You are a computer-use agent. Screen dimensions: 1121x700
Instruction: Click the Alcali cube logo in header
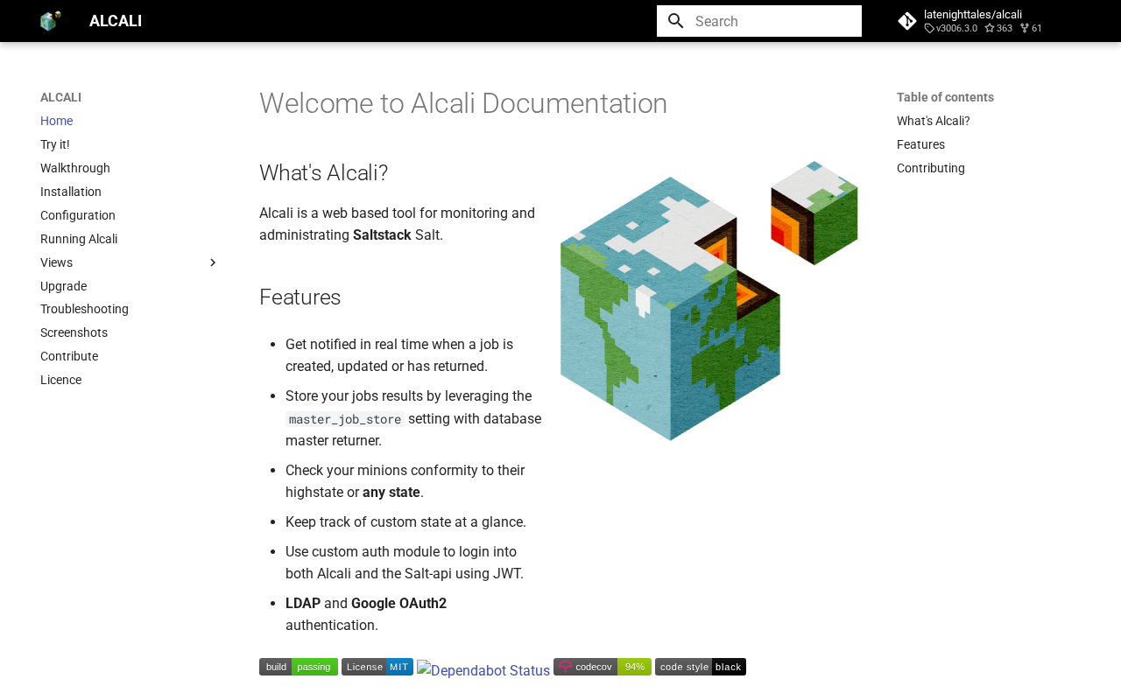51,21
